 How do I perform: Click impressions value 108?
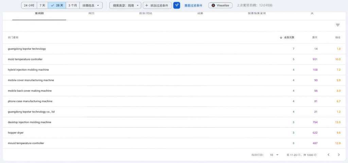tap(315, 70)
